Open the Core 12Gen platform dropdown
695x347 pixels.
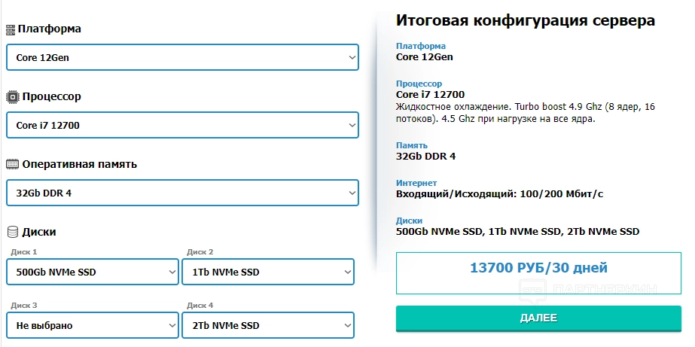182,57
